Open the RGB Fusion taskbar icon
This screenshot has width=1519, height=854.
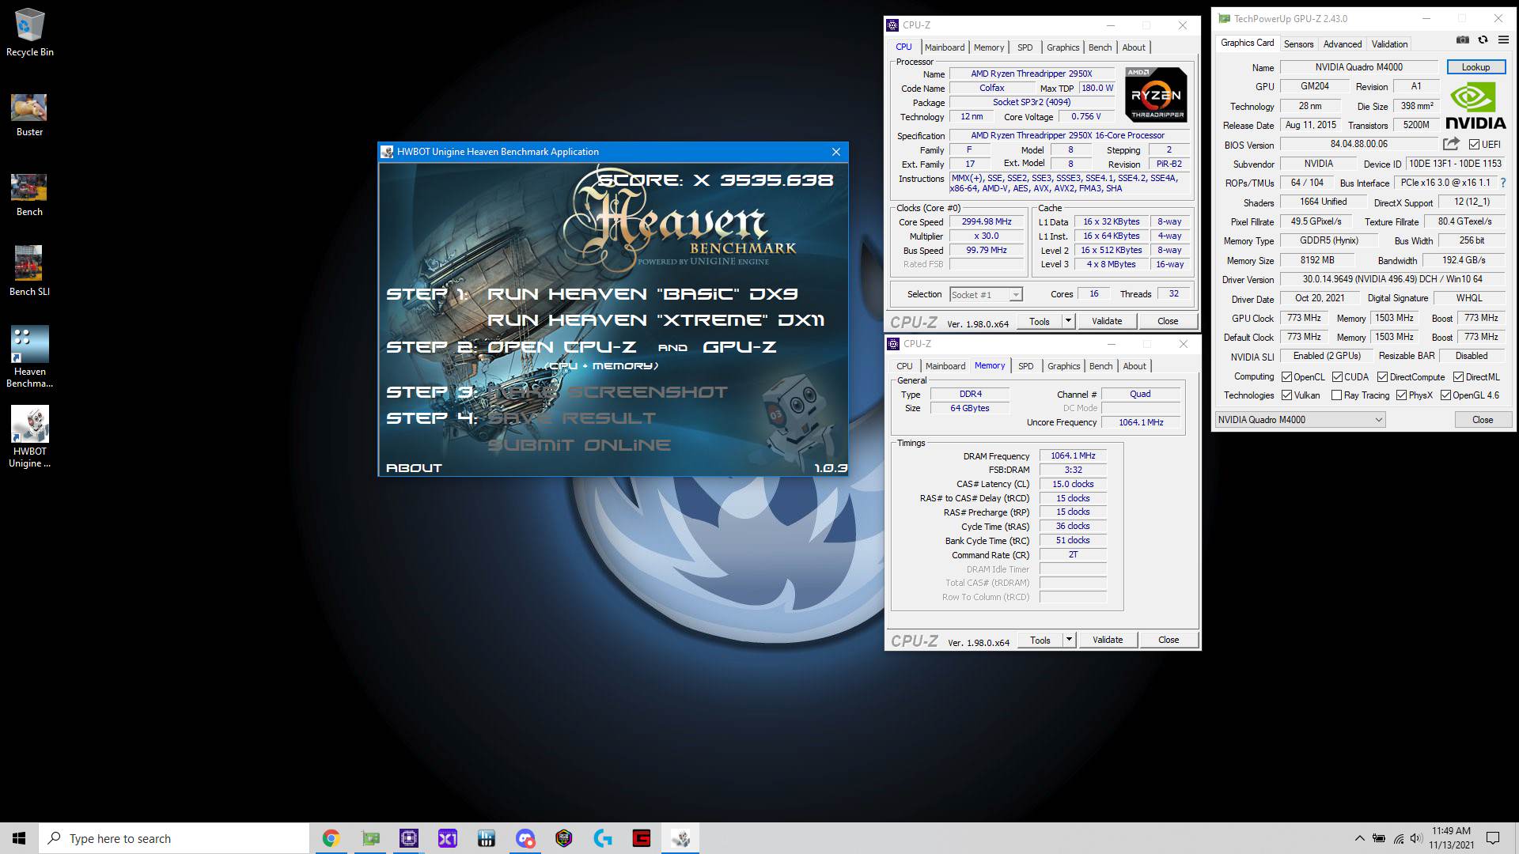click(564, 838)
